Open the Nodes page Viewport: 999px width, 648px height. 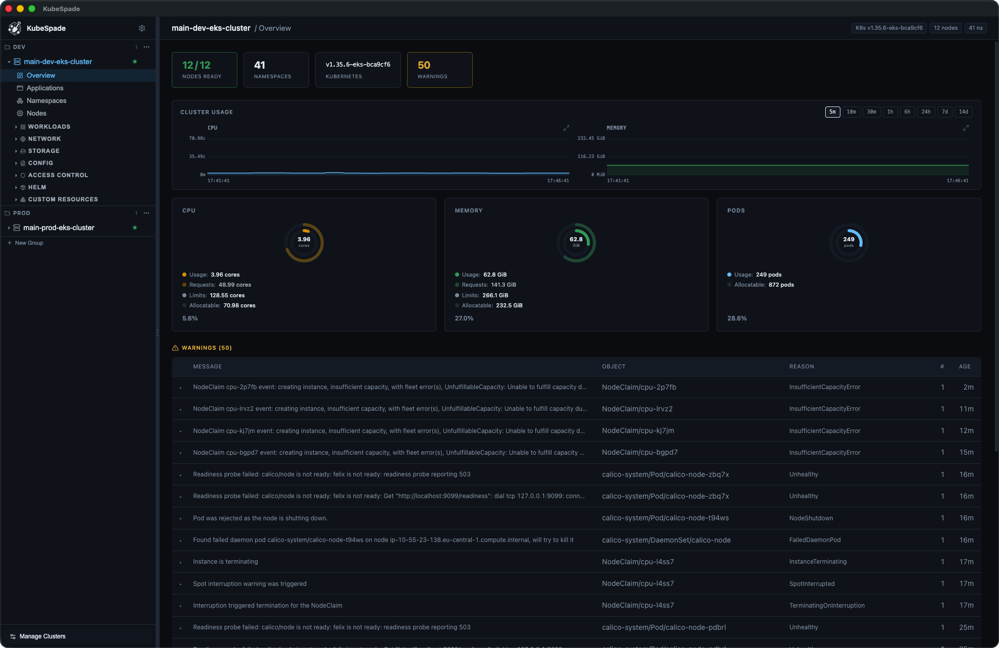click(x=78, y=113)
